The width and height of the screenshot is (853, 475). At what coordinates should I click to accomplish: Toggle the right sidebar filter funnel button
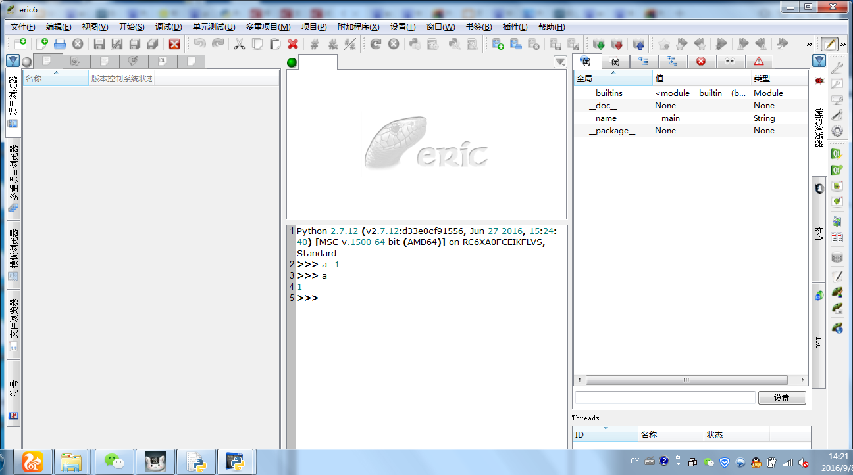click(x=819, y=61)
